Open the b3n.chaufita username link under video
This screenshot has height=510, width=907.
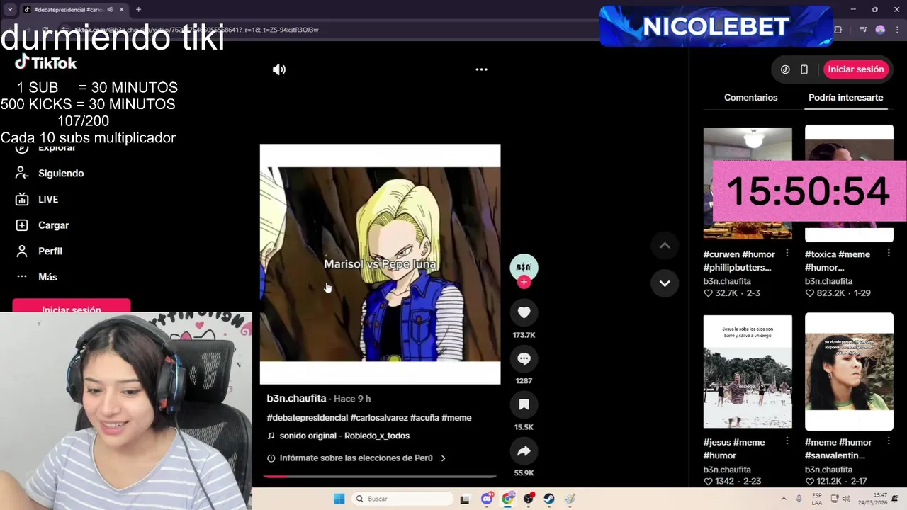pos(296,399)
